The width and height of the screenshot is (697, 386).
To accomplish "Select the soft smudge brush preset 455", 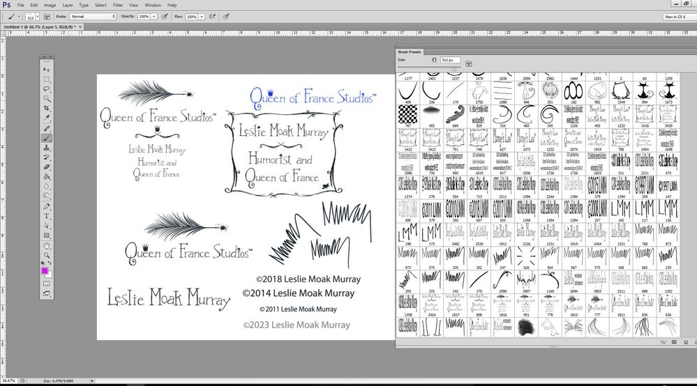I will [x=432, y=116].
